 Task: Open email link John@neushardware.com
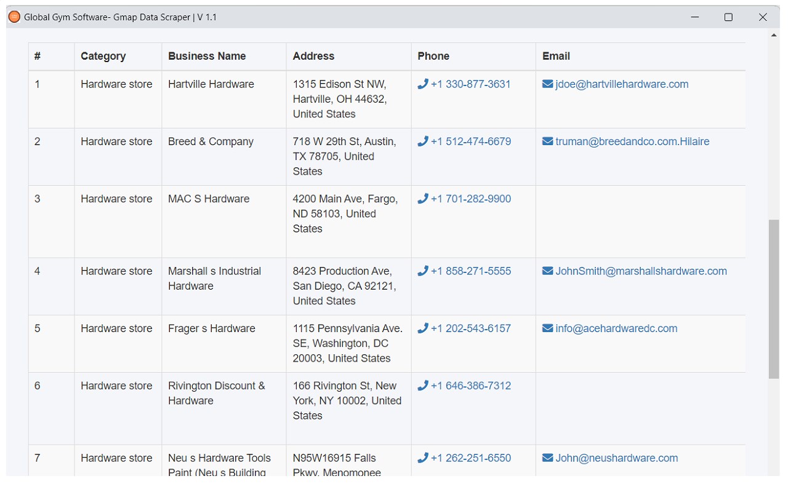(x=616, y=458)
